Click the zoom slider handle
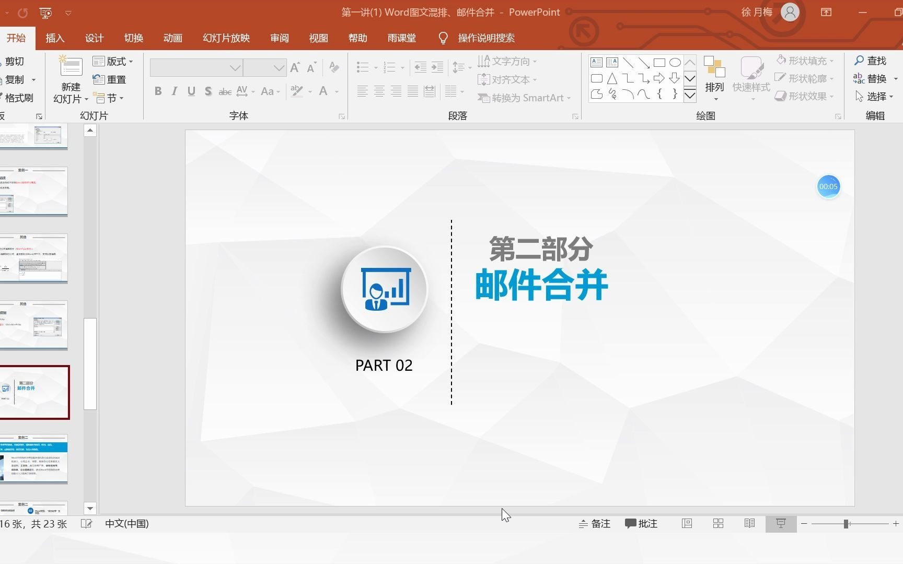This screenshot has height=564, width=903. [846, 524]
